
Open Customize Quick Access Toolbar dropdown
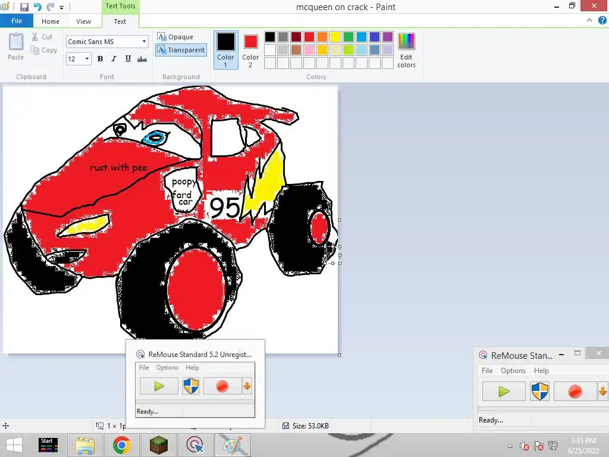[61, 7]
